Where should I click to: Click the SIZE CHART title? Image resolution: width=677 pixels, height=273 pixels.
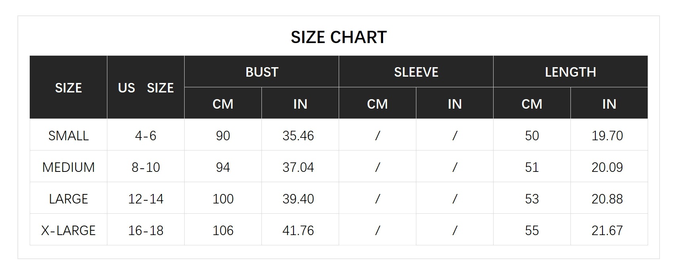pos(338,37)
